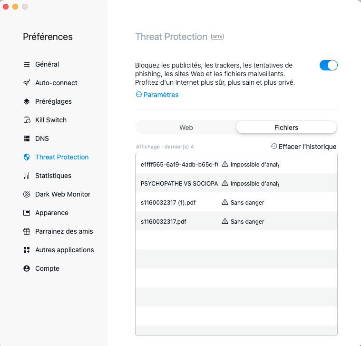Disable the Threat Protection toggle switch
The height and width of the screenshot is (346, 361).
(x=328, y=65)
